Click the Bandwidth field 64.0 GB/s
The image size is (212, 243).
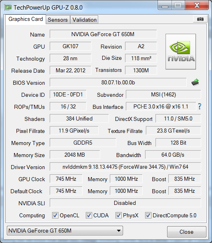(173, 155)
